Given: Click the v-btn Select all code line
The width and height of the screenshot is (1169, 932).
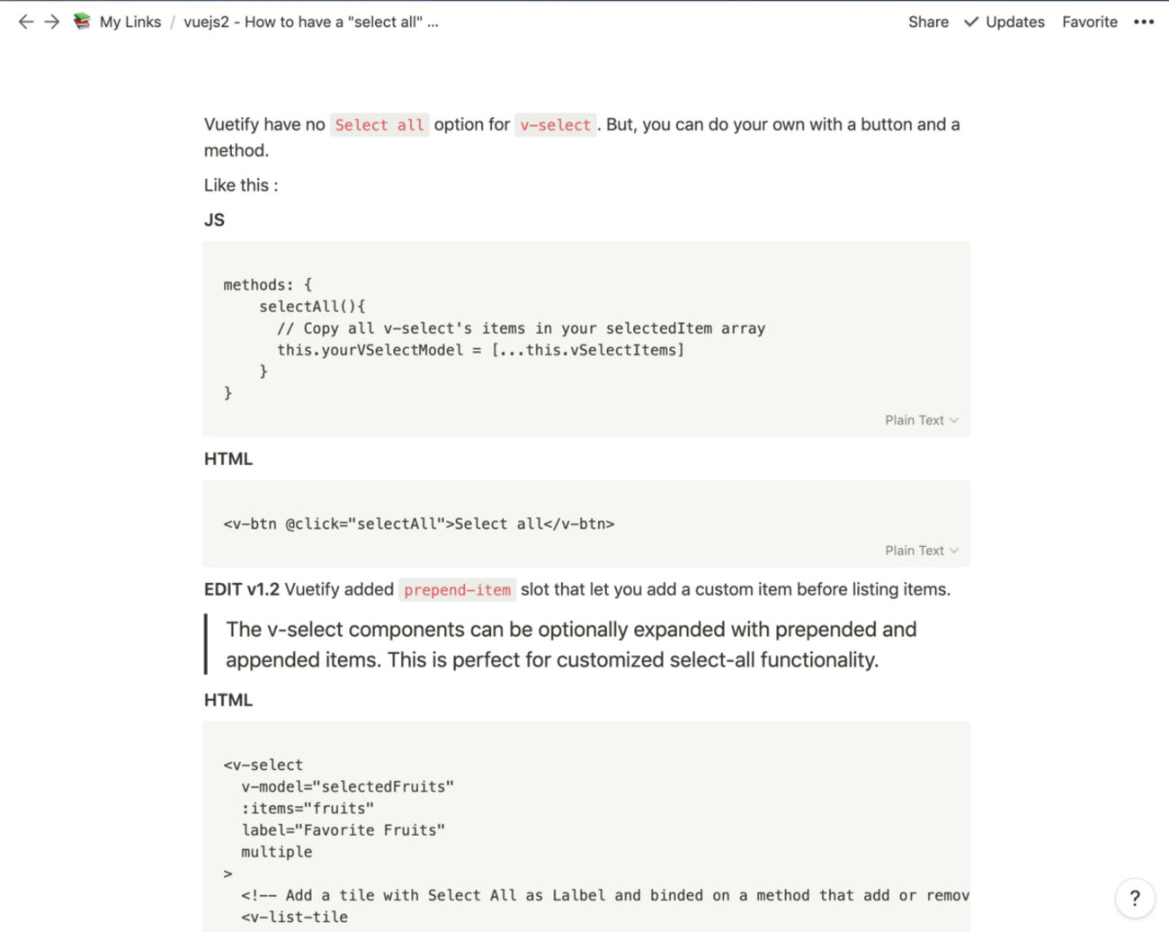Looking at the screenshot, I should point(419,524).
